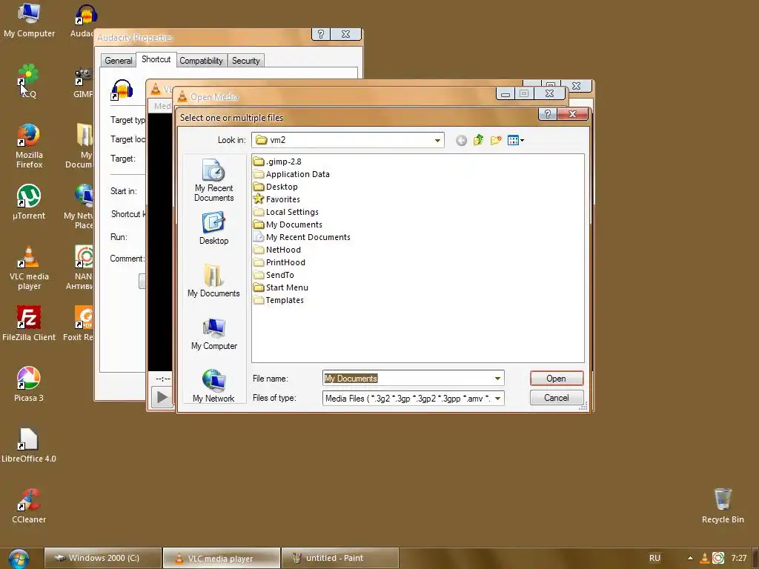Select the .gimp-2.8 folder
The image size is (759, 569).
point(277,162)
